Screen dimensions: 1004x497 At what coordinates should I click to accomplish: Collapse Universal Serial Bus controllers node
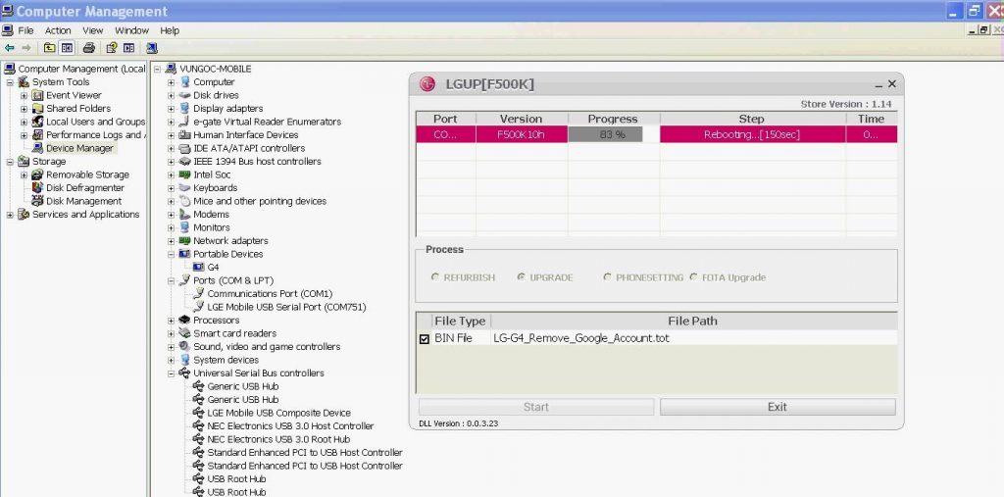tap(171, 373)
